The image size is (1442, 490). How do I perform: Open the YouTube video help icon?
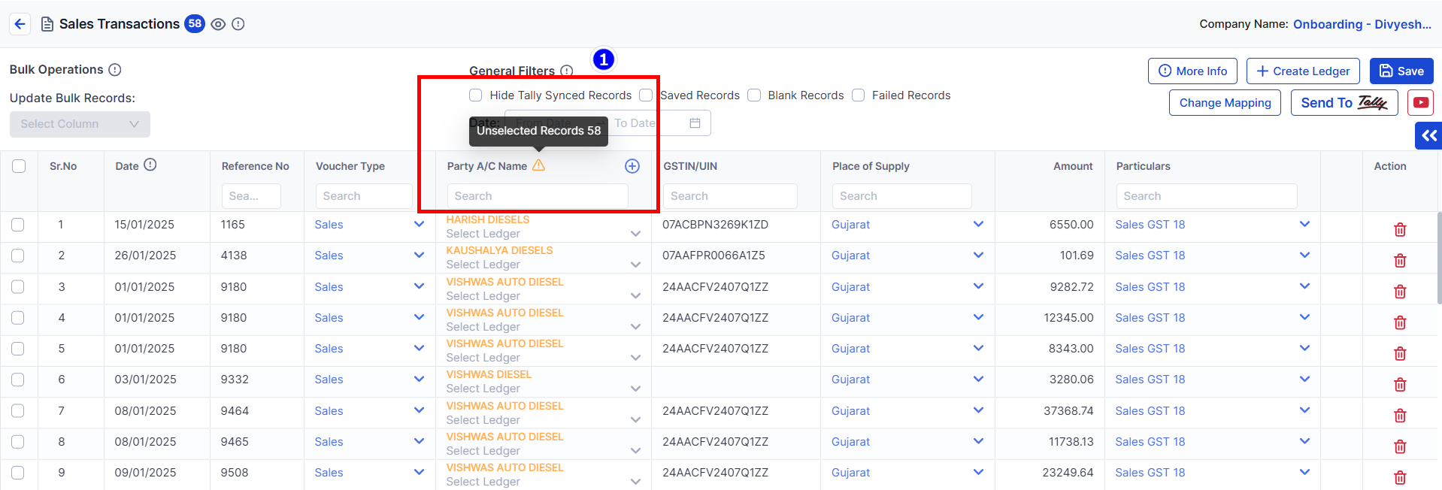point(1421,102)
